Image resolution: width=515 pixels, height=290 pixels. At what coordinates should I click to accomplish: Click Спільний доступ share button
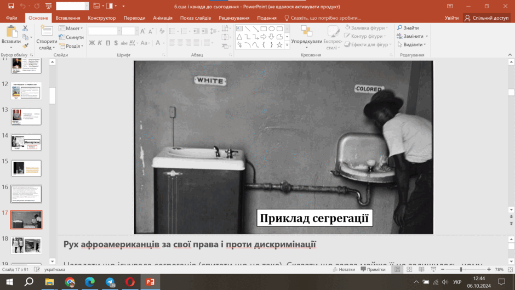coord(487,18)
